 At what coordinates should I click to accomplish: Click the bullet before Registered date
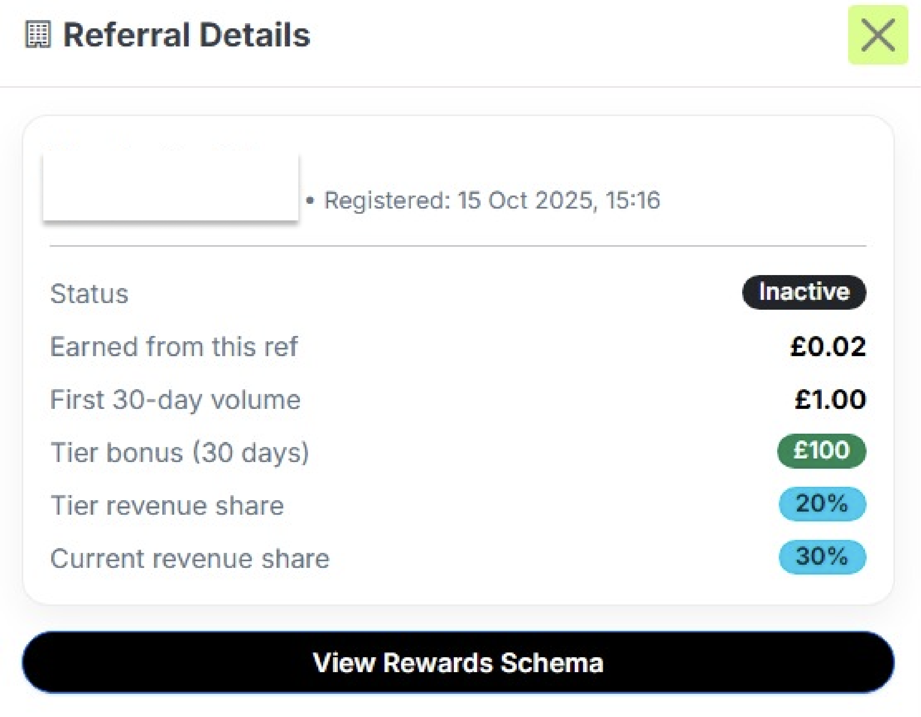pyautogui.click(x=310, y=201)
